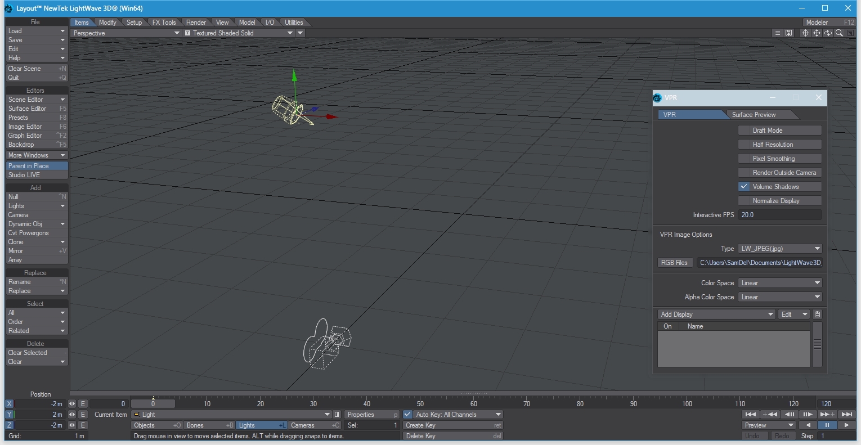Open the image Type LW_JPEG dropdown

pyautogui.click(x=779, y=249)
